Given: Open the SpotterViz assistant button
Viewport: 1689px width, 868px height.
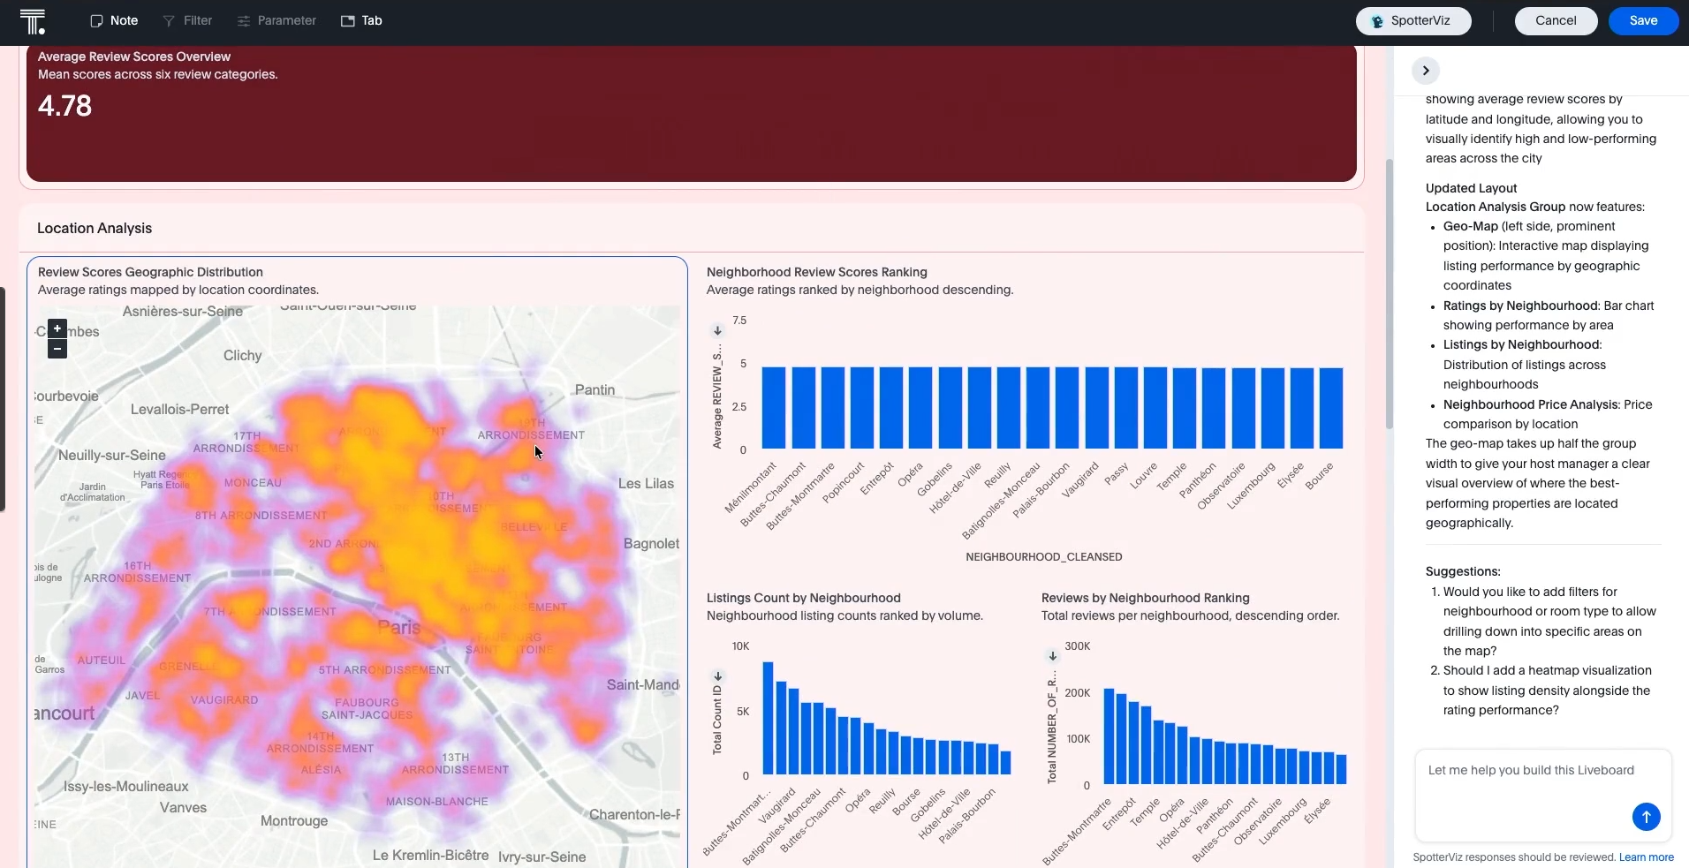Looking at the screenshot, I should click(x=1413, y=20).
